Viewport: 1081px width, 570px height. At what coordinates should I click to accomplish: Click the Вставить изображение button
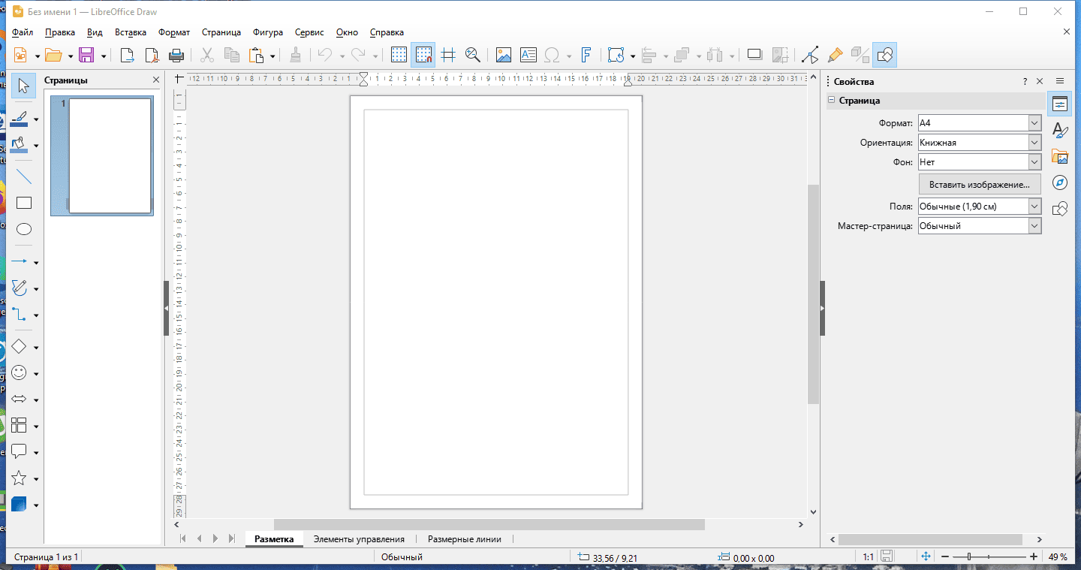(980, 184)
